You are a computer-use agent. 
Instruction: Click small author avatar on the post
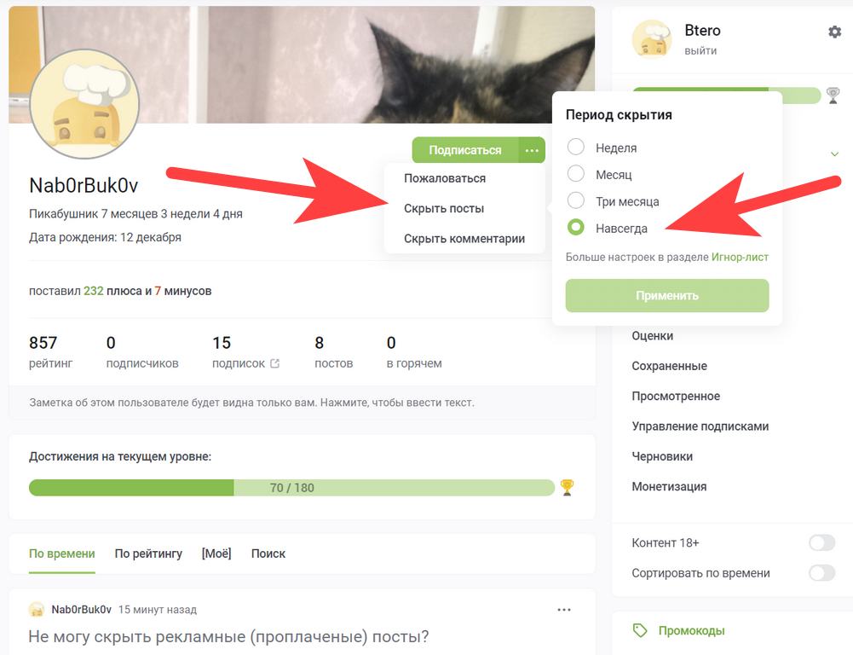[37, 610]
